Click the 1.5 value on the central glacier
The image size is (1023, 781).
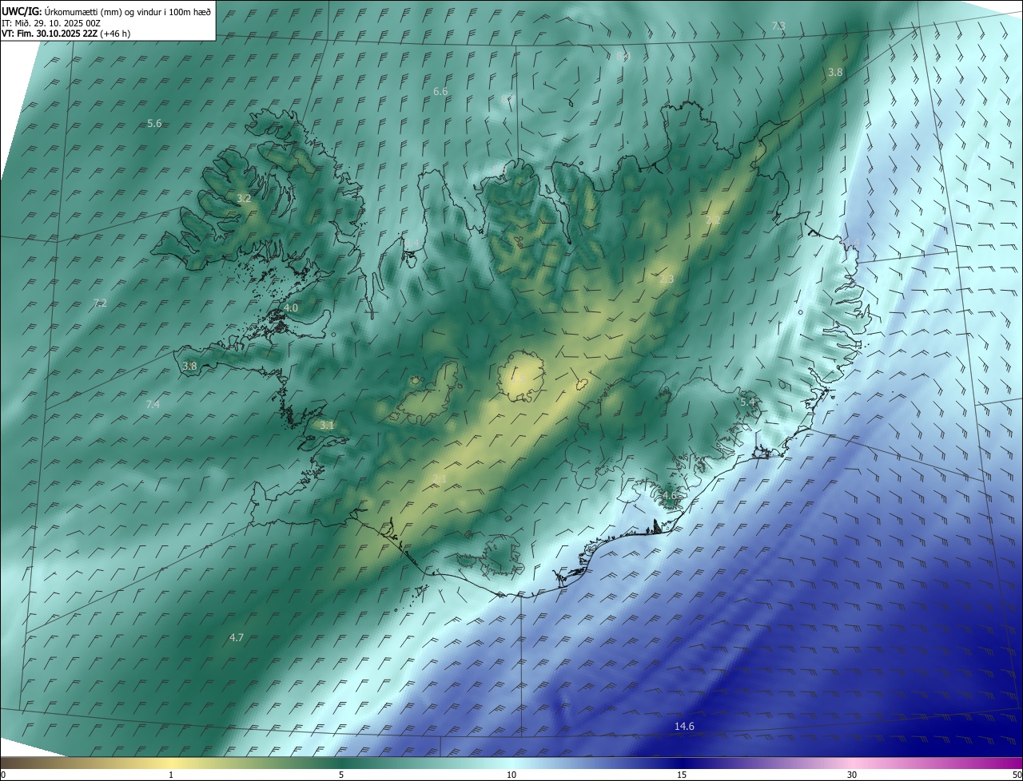[519, 377]
